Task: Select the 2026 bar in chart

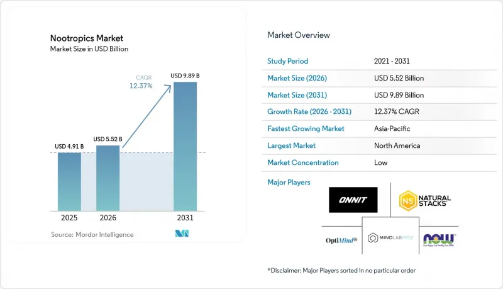Action: pyautogui.click(x=108, y=178)
